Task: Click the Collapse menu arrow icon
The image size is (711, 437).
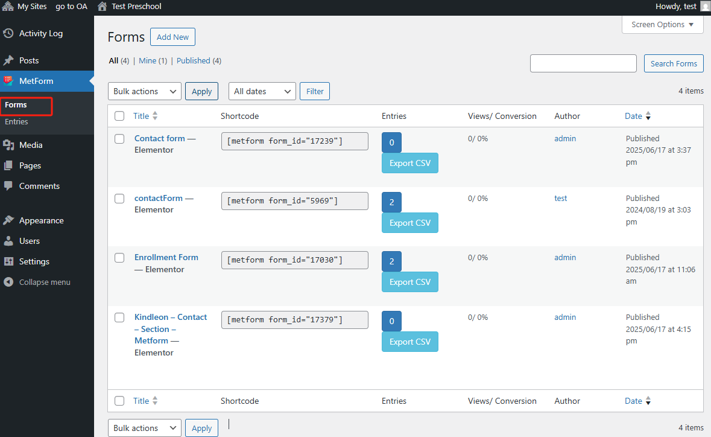Action: pos(8,282)
